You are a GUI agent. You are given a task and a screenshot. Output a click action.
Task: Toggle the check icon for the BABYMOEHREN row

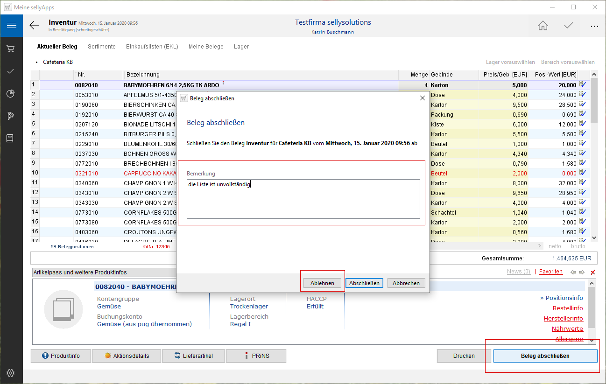pos(583,84)
